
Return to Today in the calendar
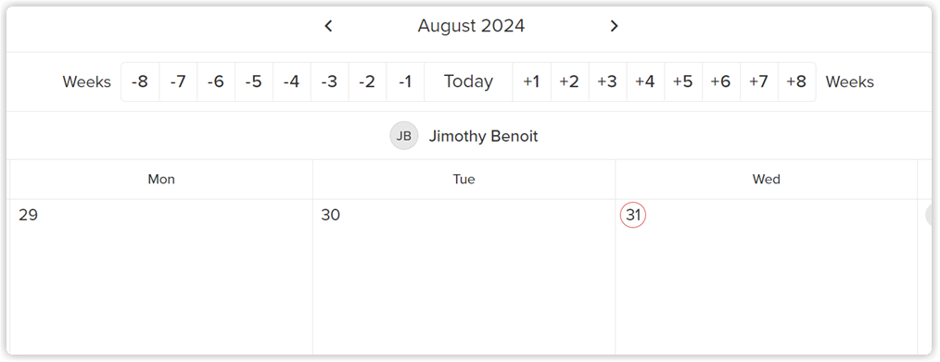click(468, 82)
